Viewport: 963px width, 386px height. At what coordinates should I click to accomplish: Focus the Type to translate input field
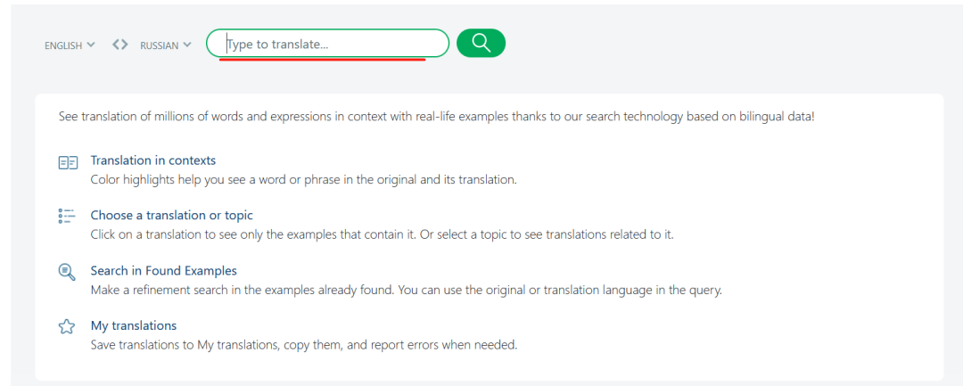[x=328, y=43]
